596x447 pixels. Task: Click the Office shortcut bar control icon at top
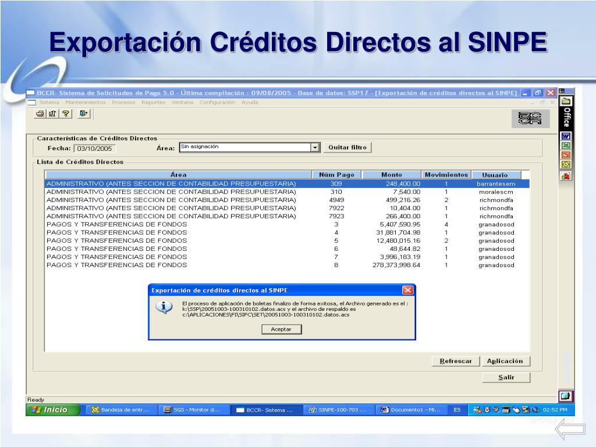pyautogui.click(x=562, y=91)
